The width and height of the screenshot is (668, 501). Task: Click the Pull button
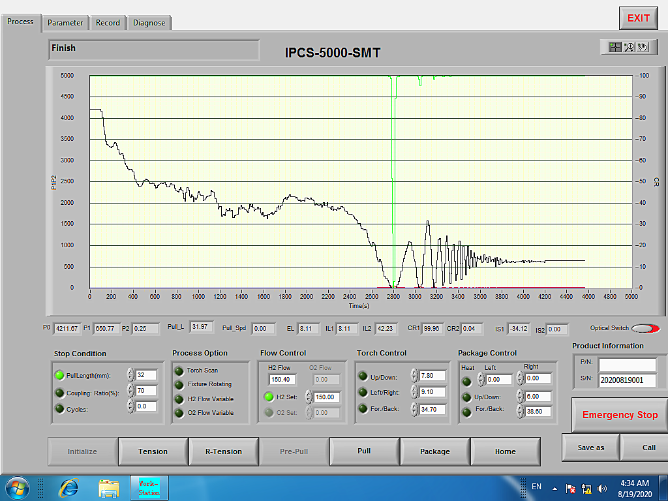pyautogui.click(x=364, y=451)
